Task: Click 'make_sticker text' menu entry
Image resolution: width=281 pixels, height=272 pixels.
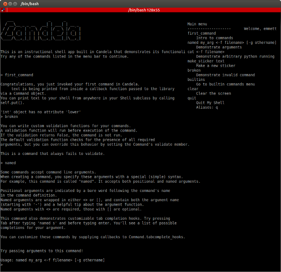Action: [206, 61]
